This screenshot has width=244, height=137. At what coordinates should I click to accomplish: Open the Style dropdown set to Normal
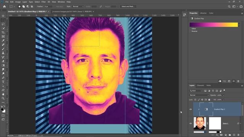(78, 6)
